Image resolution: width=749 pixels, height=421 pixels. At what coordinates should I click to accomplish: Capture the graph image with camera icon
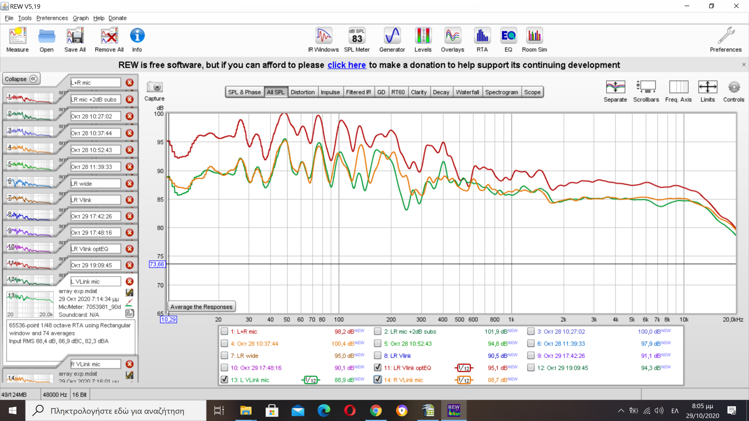pyautogui.click(x=154, y=91)
